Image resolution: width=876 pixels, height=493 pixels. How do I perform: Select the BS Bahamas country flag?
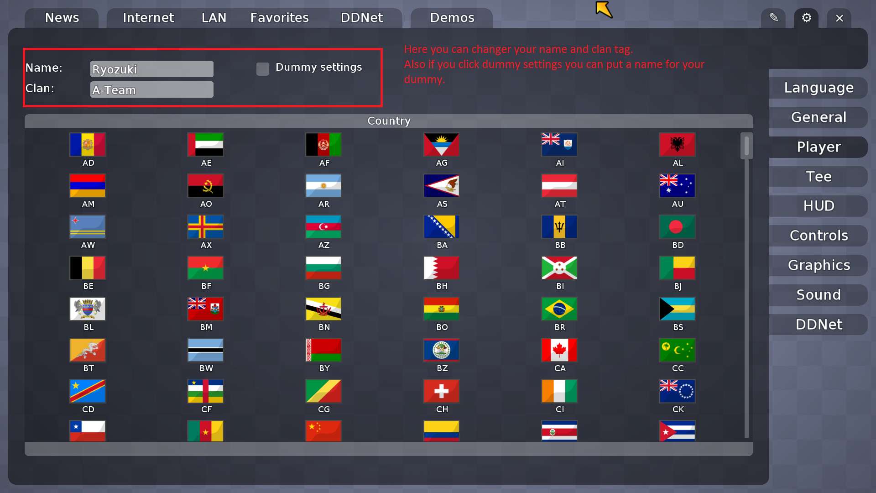tap(677, 309)
